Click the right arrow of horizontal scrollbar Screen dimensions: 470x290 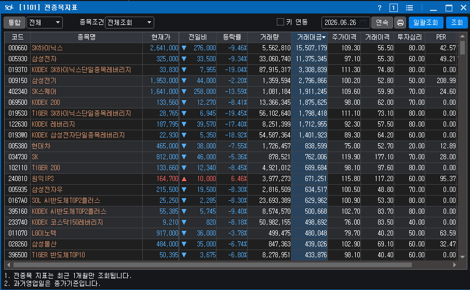pyautogui.click(x=454, y=265)
